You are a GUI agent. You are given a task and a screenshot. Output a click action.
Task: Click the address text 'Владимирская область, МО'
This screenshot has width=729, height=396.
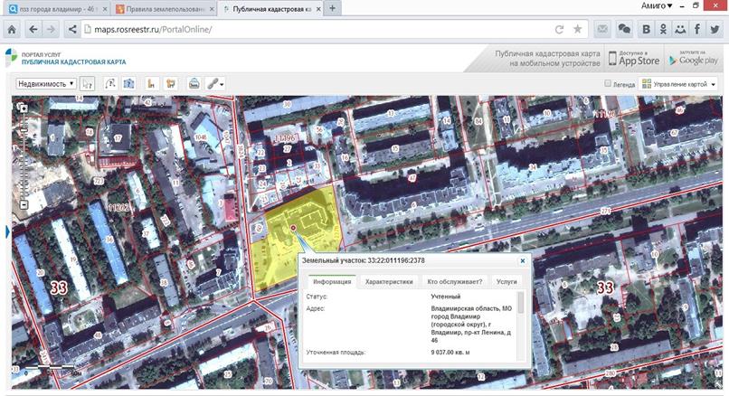click(x=471, y=308)
